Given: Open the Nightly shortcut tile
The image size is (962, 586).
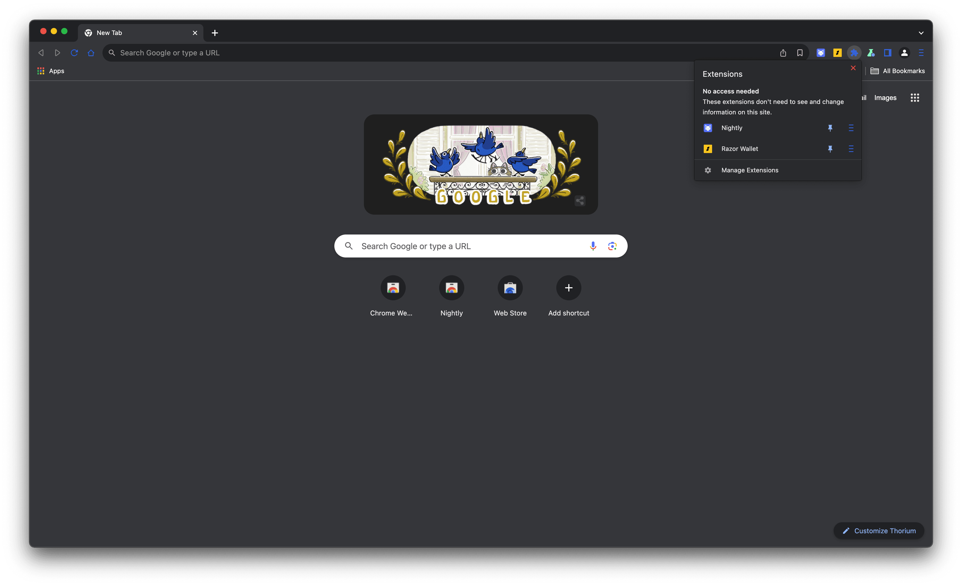Looking at the screenshot, I should click(x=451, y=296).
